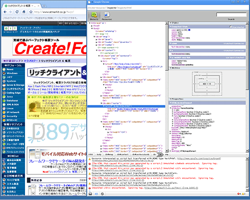Viewport: 250px width, 200px height.
Task: Click the Server & Storage sidebar link
Action: coord(15,85)
